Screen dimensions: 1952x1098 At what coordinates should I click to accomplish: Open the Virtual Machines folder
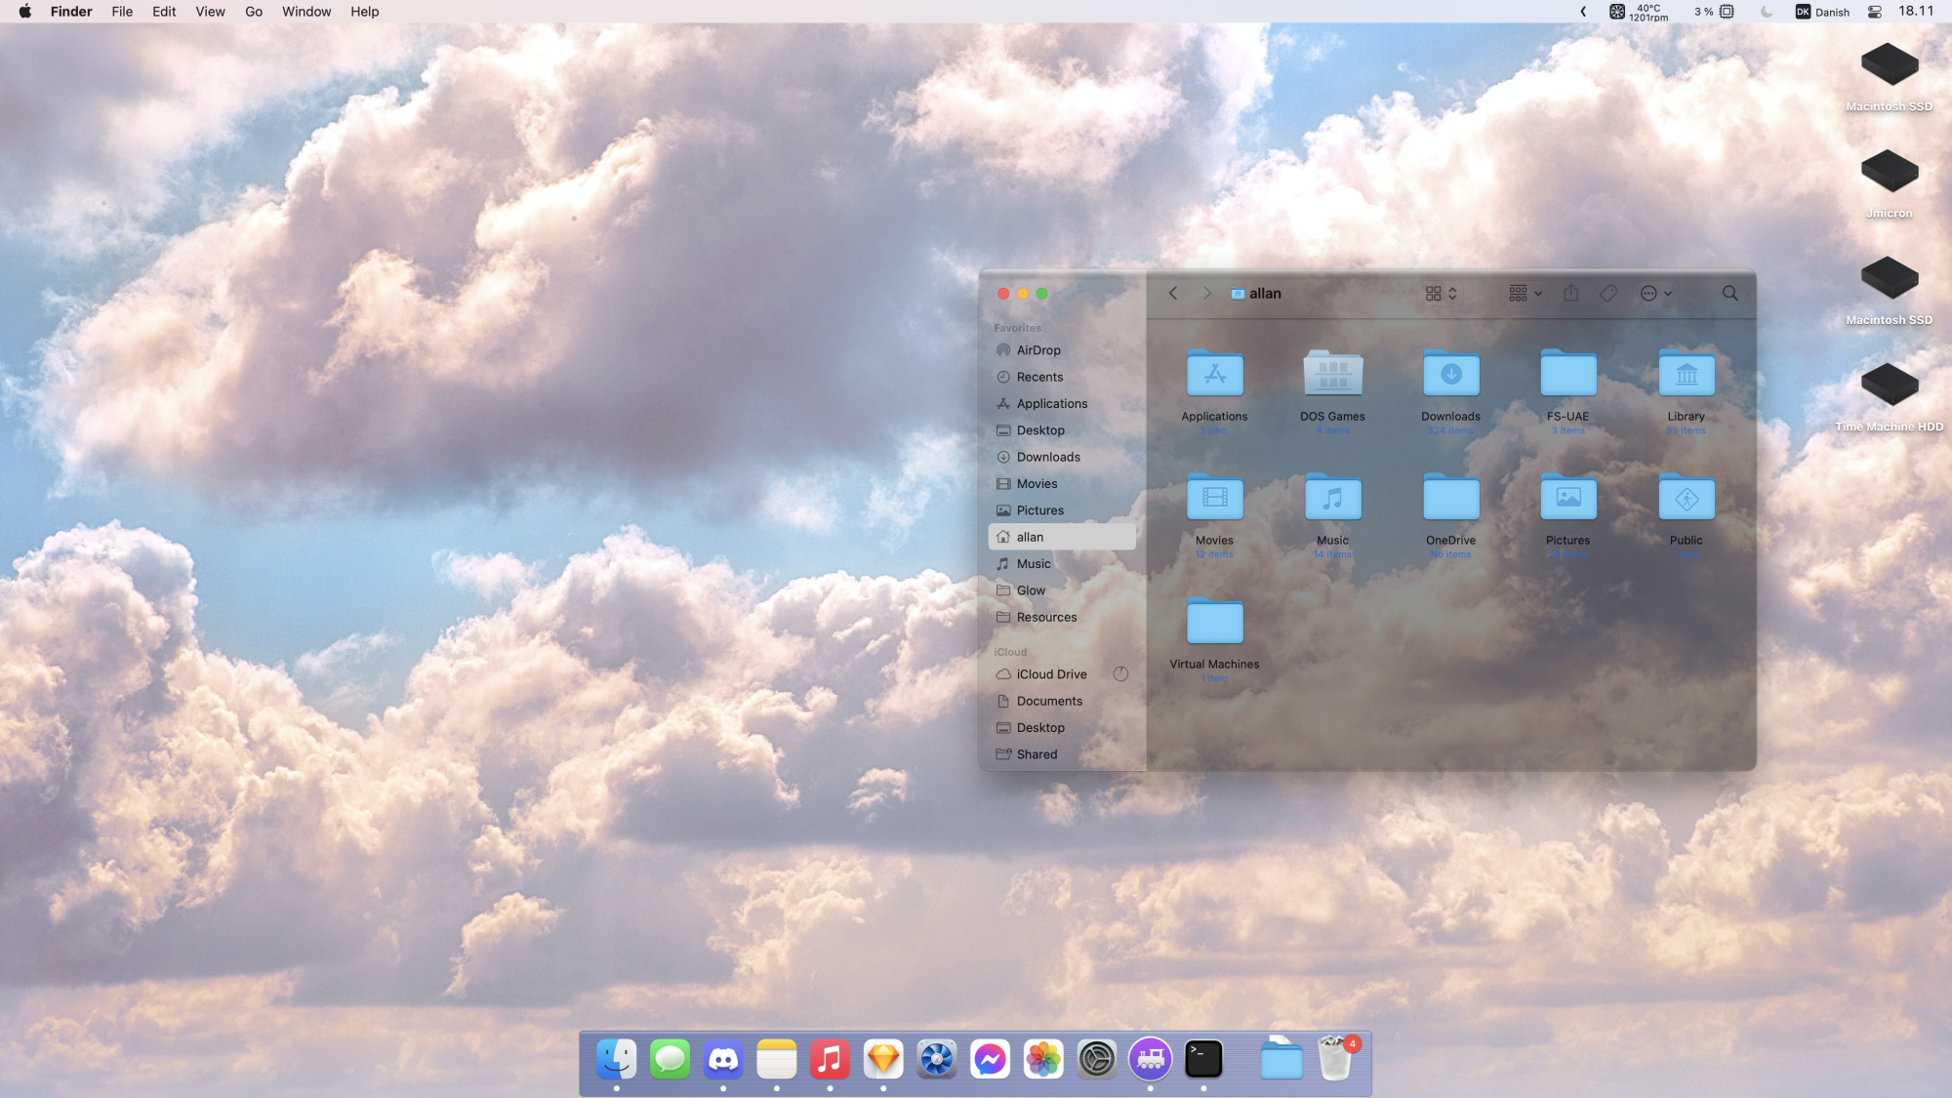tap(1214, 622)
